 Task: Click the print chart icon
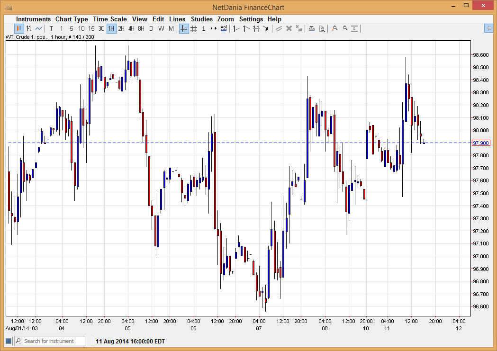tap(311, 28)
